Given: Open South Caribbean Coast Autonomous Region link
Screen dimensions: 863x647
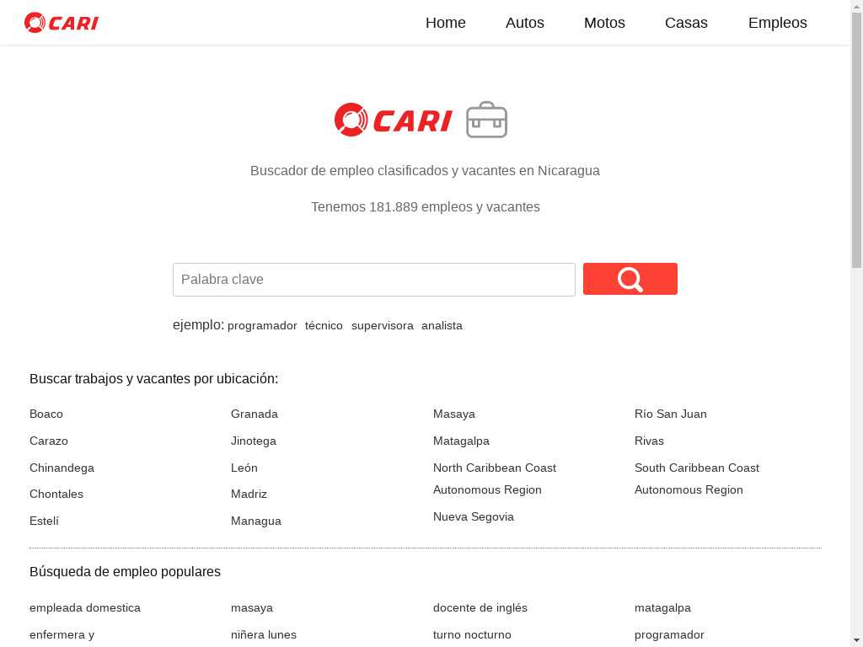Looking at the screenshot, I should (x=697, y=479).
